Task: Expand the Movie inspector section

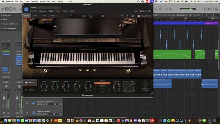Action: point(1,20)
